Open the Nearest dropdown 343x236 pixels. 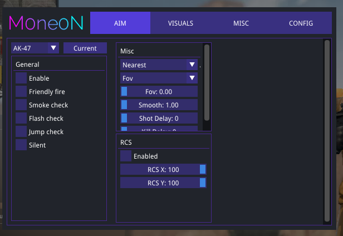(159, 65)
